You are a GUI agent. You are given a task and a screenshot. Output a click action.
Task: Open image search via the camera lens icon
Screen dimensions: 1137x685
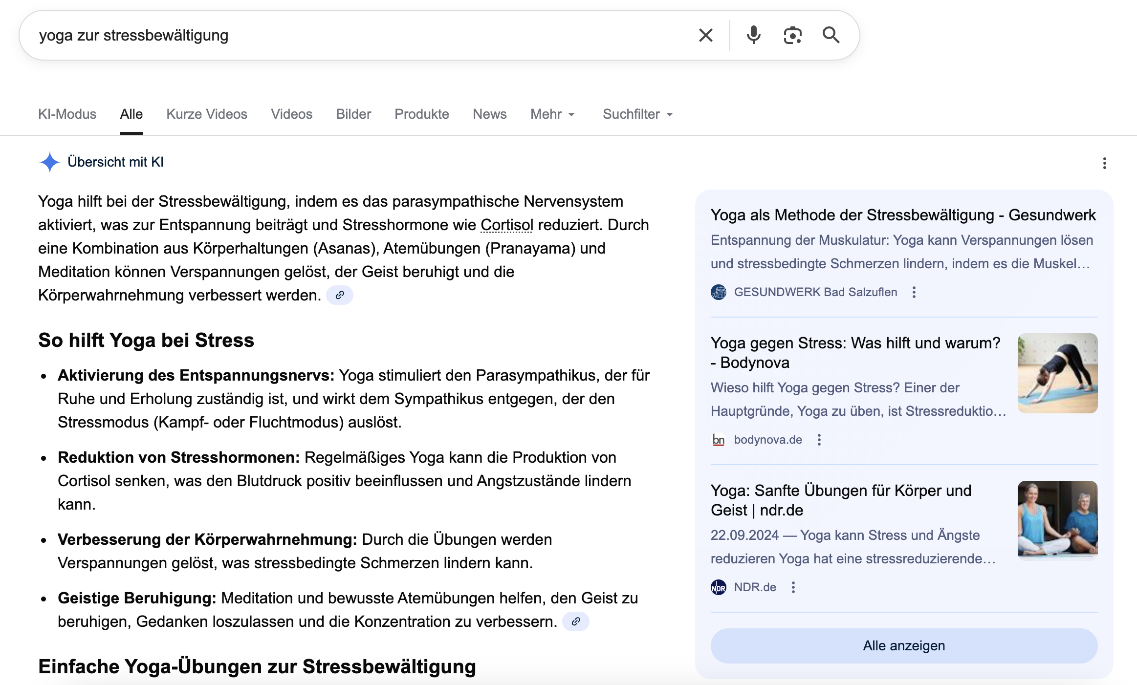pos(792,35)
